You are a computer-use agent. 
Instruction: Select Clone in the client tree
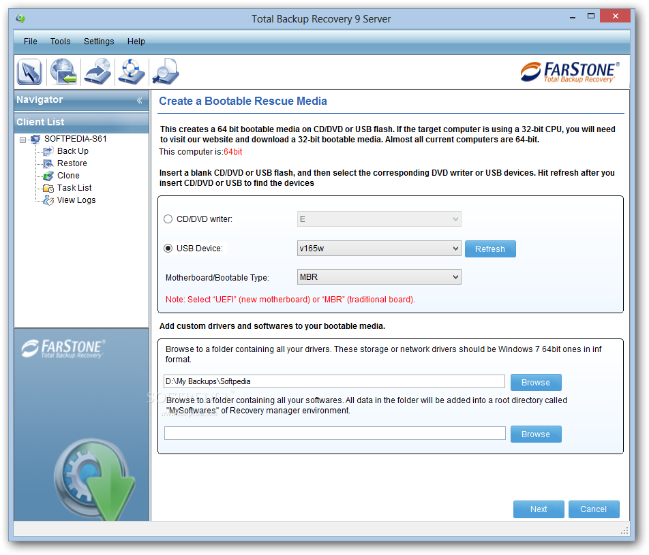coord(68,176)
